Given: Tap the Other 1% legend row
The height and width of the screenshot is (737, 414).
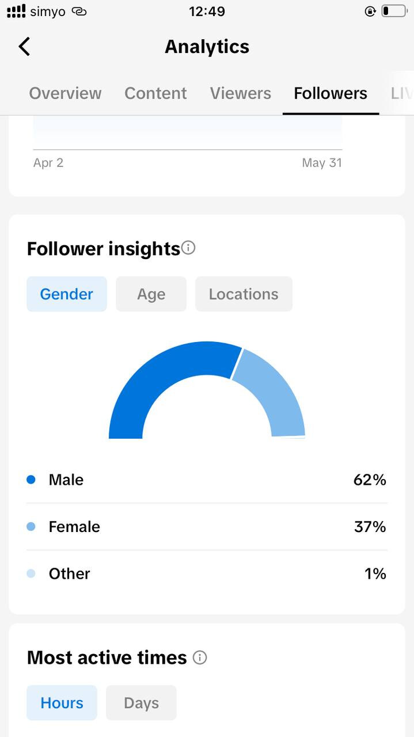Looking at the screenshot, I should tap(207, 573).
